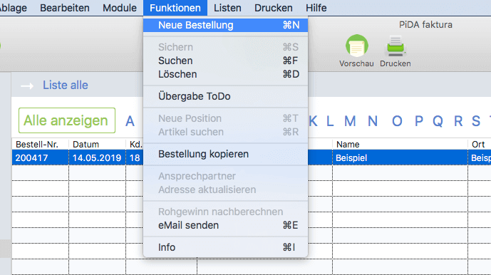Open the Drucken menu in menu bar
The width and height of the screenshot is (491, 275).
click(x=274, y=8)
